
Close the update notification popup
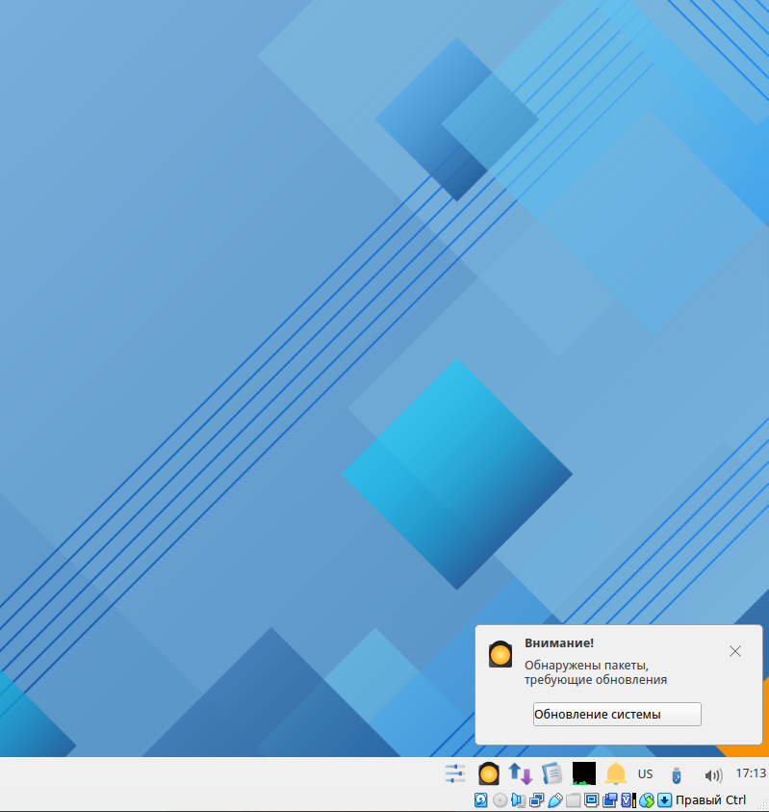[735, 651]
